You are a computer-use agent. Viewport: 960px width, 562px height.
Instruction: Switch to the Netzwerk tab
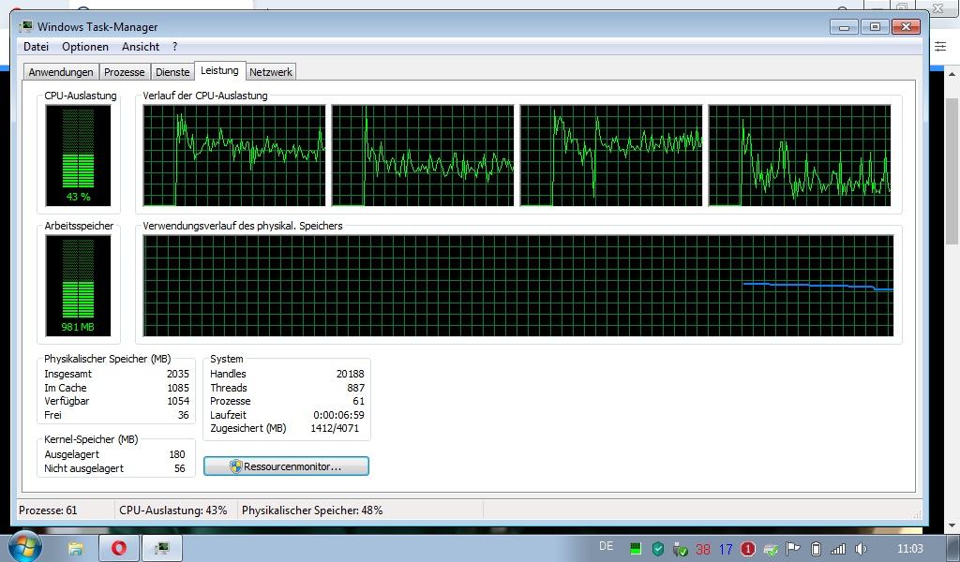pyautogui.click(x=271, y=72)
